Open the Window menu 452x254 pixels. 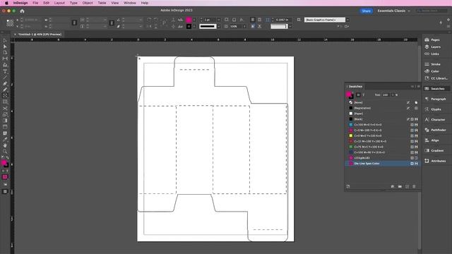(x=130, y=3)
